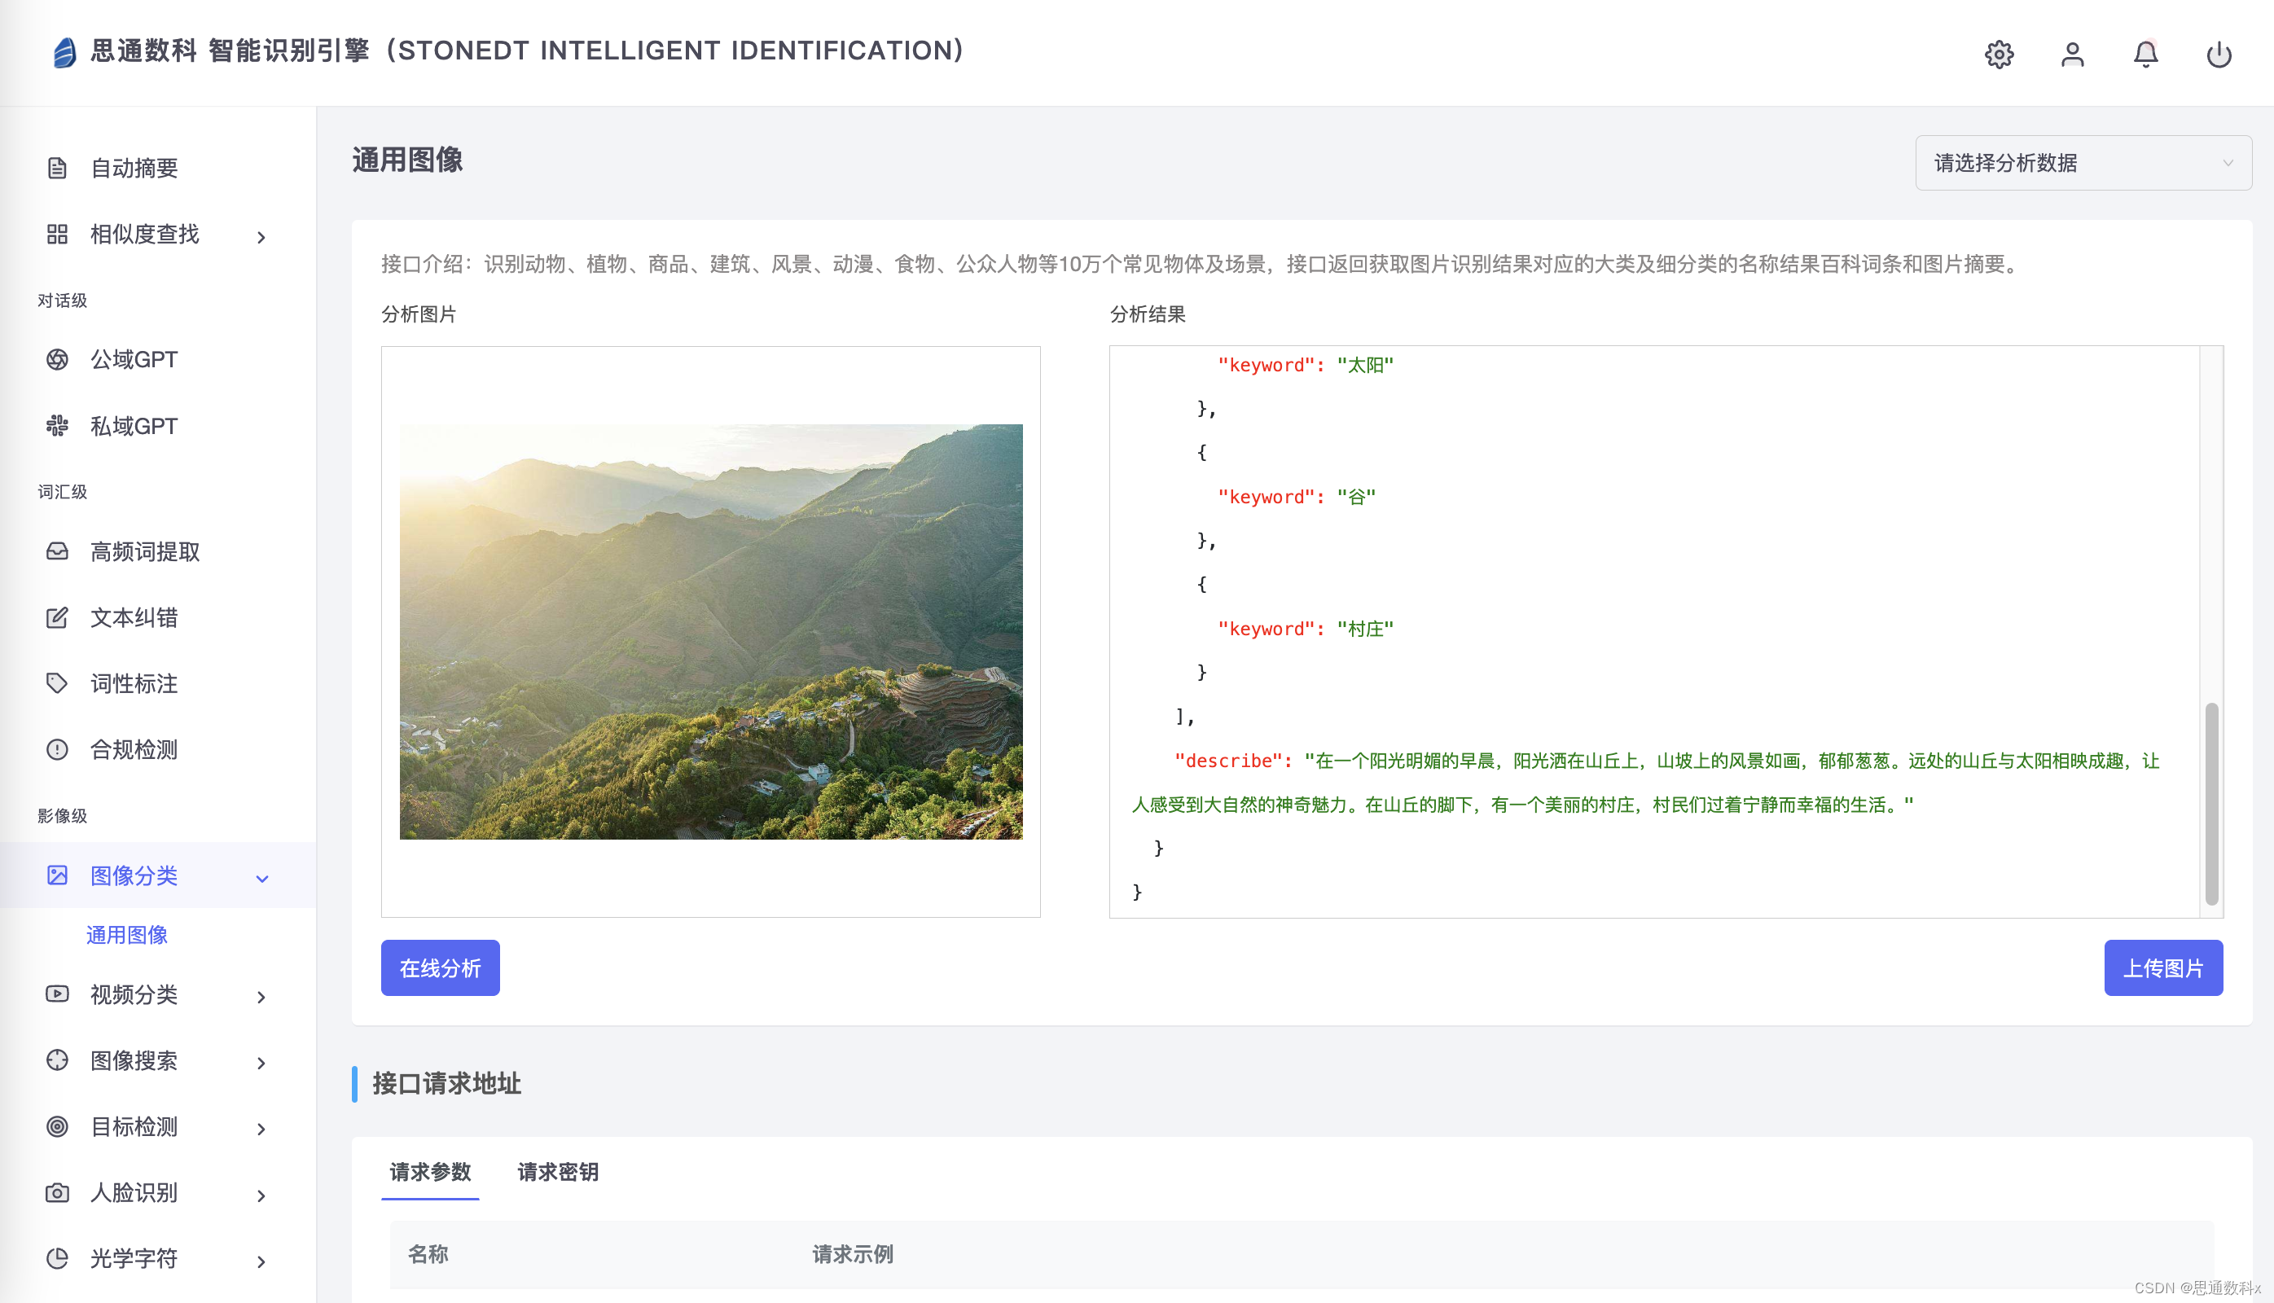Expand the 人脸识别 submenu chevron
Viewport: 2274px width, 1303px height.
coord(261,1196)
